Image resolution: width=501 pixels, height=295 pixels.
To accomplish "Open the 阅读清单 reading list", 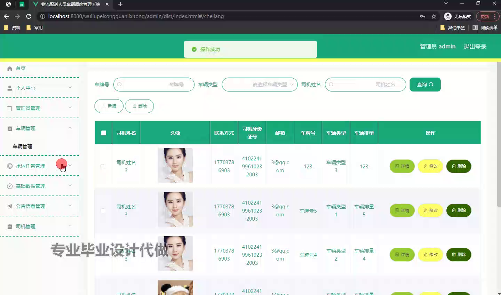I will 485,27.
